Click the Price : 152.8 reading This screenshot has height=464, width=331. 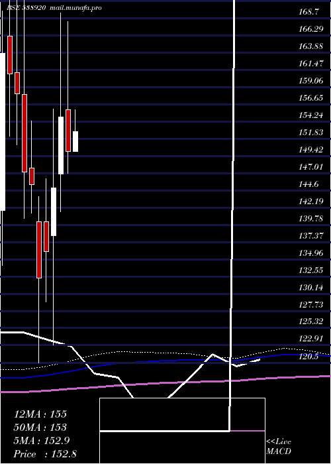click(45, 454)
